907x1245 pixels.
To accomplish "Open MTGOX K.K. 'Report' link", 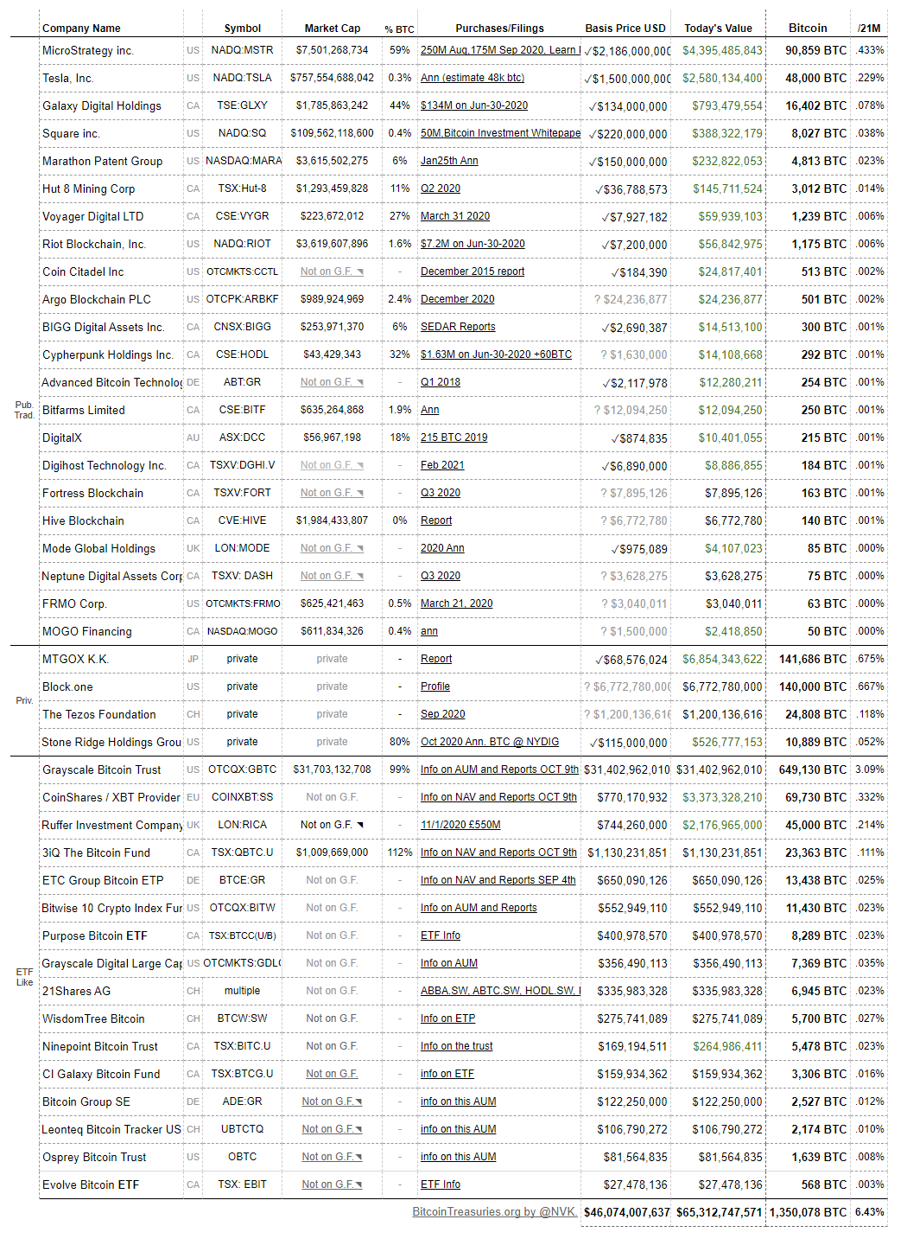I will 436,659.
